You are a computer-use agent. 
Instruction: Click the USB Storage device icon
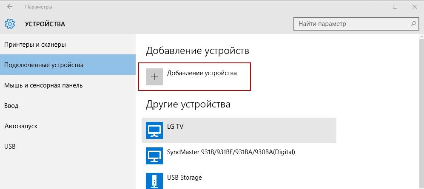[154, 181]
